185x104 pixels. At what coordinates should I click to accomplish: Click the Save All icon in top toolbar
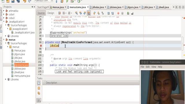18,1
